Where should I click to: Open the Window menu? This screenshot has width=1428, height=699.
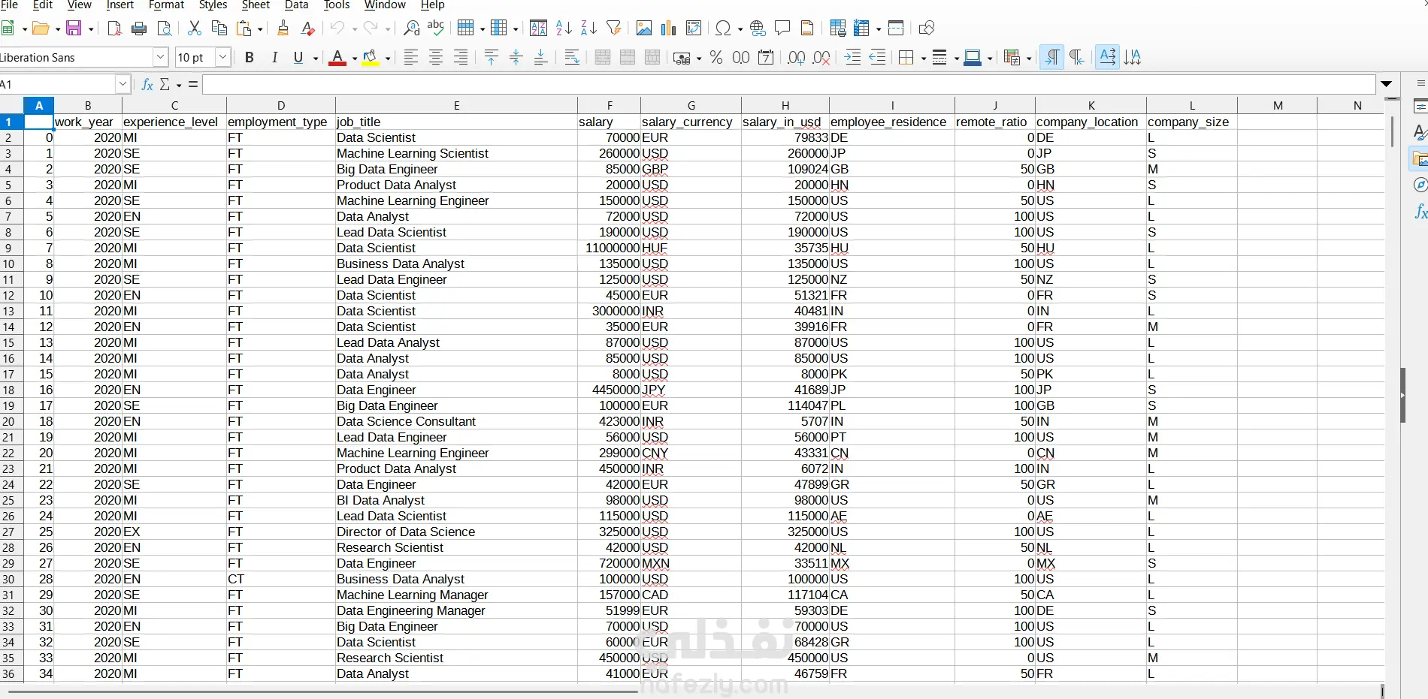click(385, 5)
